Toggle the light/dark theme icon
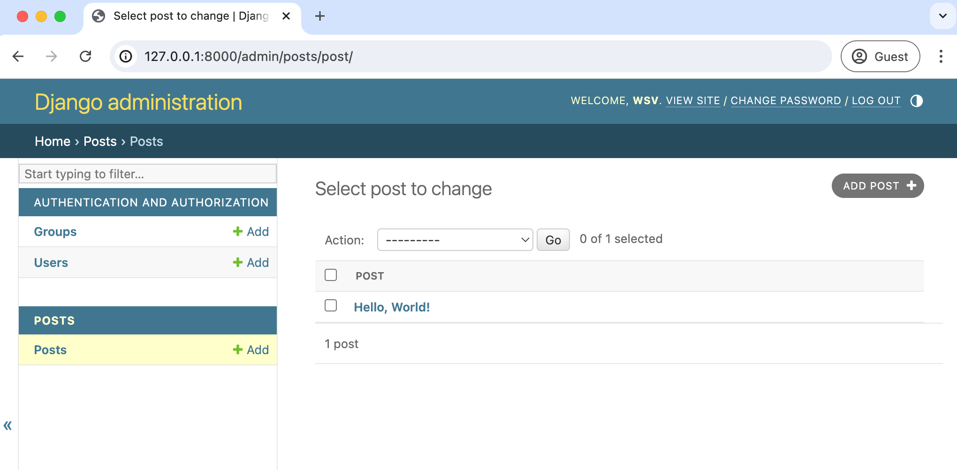This screenshot has height=470, width=957. (916, 101)
